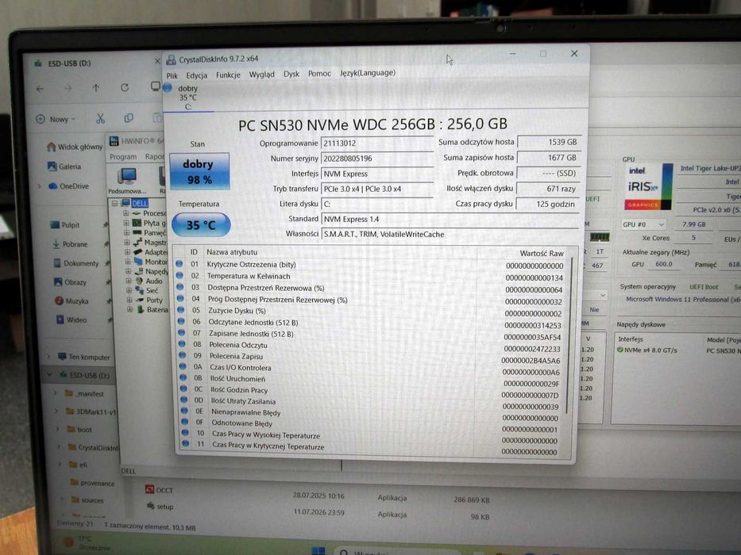Click the status dot of row 09
The width and height of the screenshot is (741, 555).
click(x=183, y=355)
